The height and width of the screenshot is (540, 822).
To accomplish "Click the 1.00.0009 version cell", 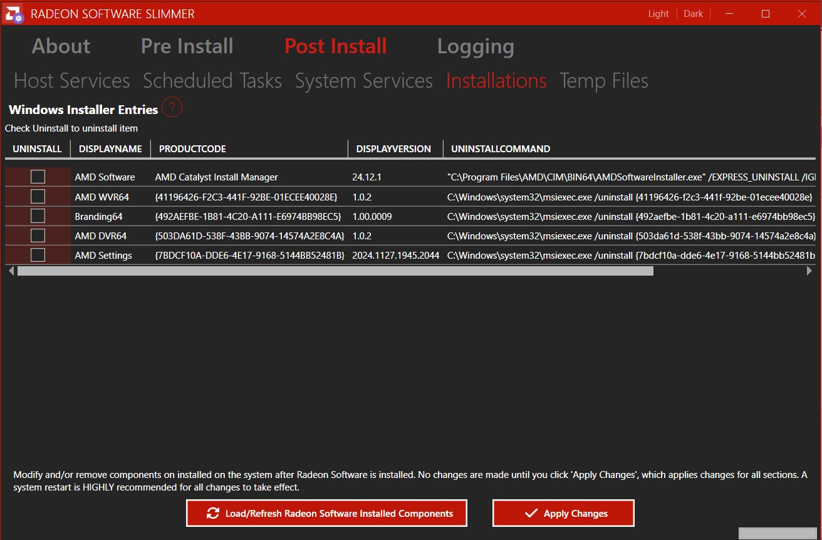I will point(396,216).
